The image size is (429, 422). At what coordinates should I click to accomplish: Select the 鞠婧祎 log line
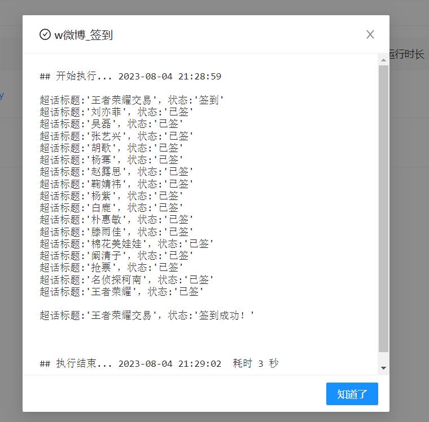point(116,184)
